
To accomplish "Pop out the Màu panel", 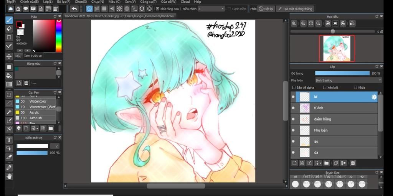I will 55,16.
